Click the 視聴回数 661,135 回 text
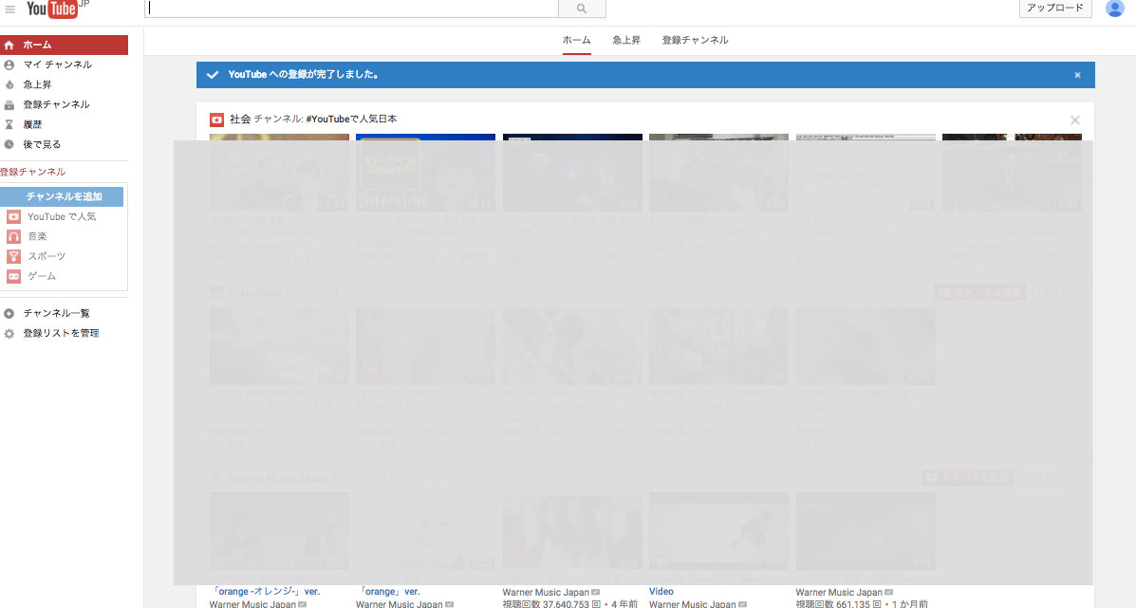Image resolution: width=1136 pixels, height=608 pixels. coord(839,603)
